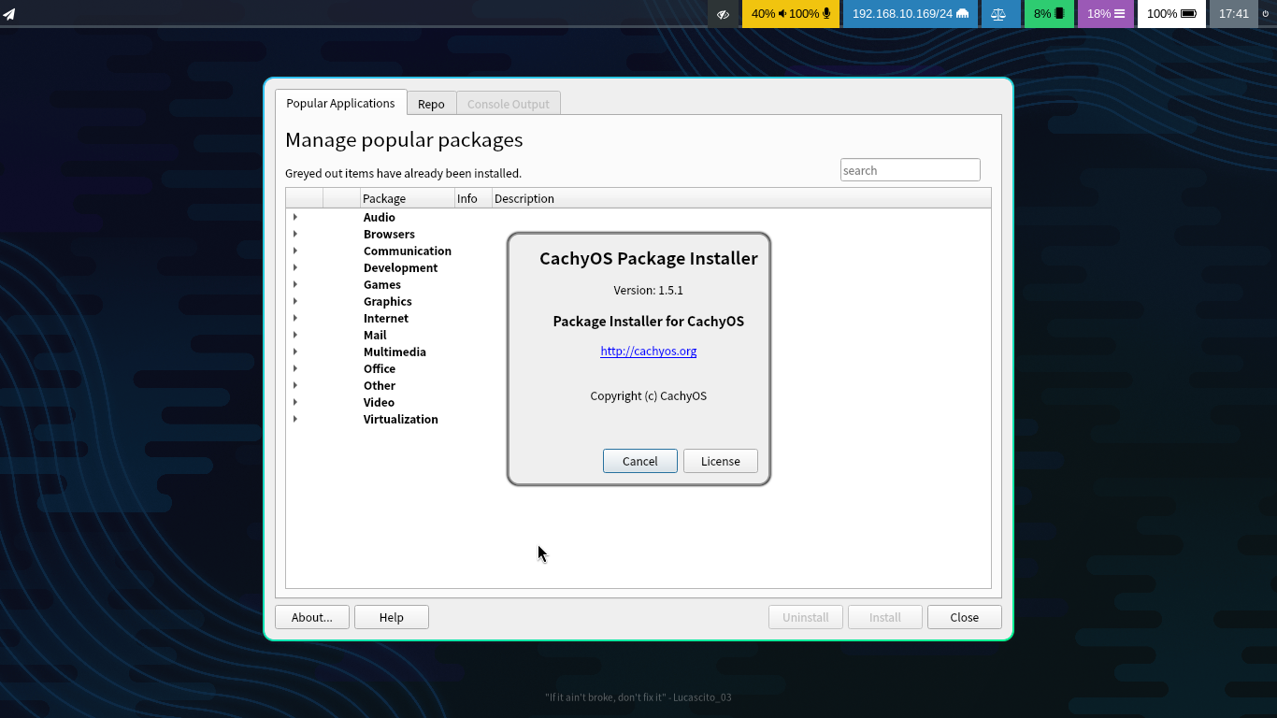Select the "Browsers" category label
This screenshot has width=1277, height=718.
coord(389,234)
